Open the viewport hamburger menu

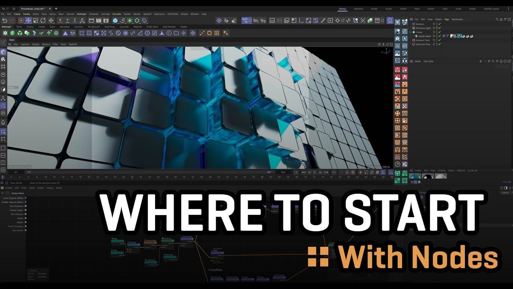[10, 44]
